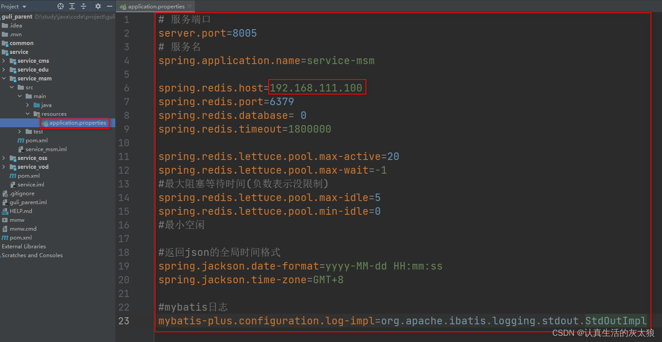The height and width of the screenshot is (342, 662).
Task: Click the Collapse All icon in Project toolbar
Action: [x=84, y=6]
